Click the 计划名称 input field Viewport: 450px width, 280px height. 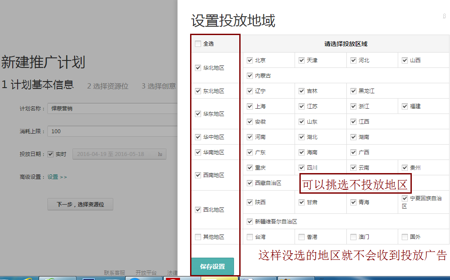[x=112, y=108]
